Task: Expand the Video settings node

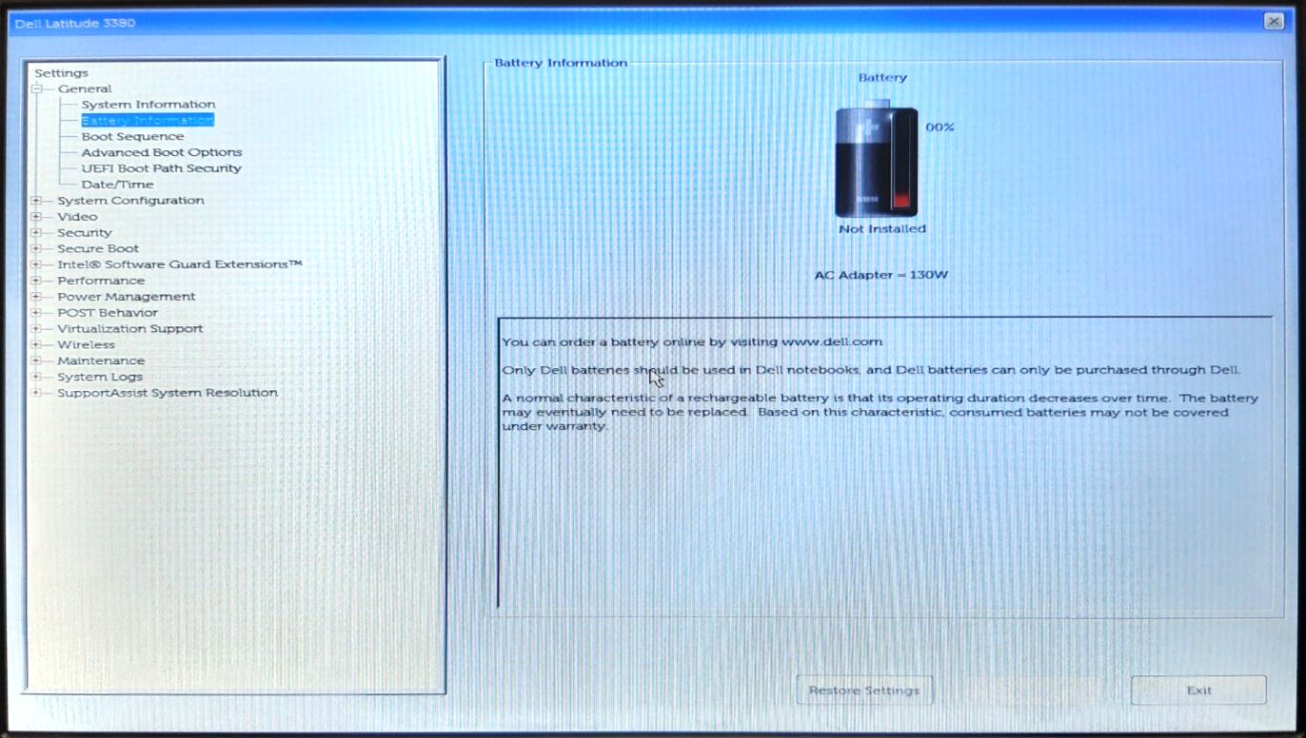Action: 36,217
